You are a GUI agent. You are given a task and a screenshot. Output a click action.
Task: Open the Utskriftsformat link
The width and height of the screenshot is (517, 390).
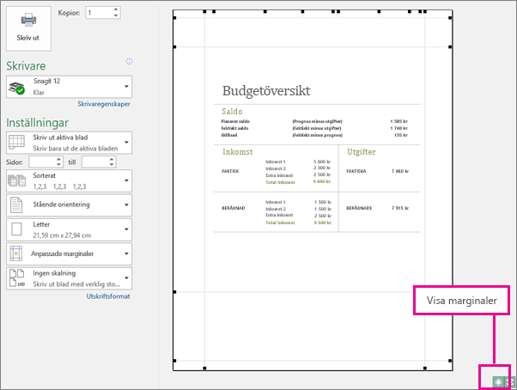tap(108, 296)
